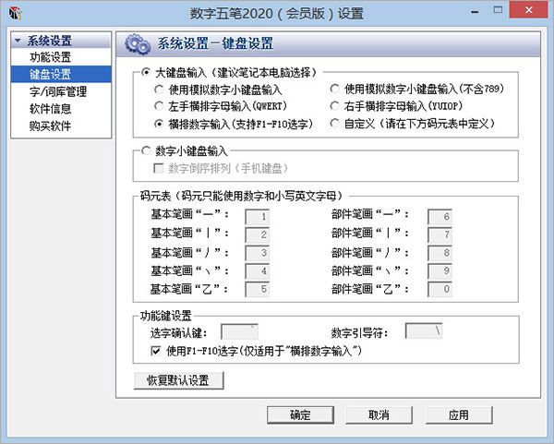The height and width of the screenshot is (444, 554).
Task: Click the 部件笔画“一” code field
Action: (x=440, y=217)
